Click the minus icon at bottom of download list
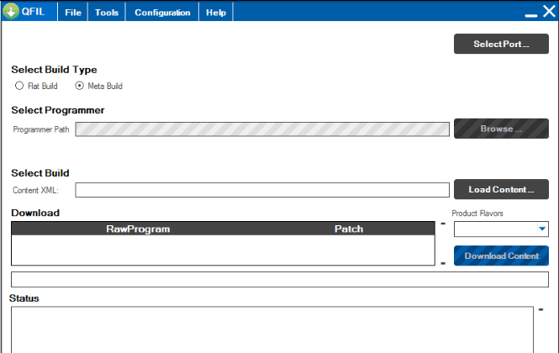The height and width of the screenshot is (353, 559). [x=443, y=264]
